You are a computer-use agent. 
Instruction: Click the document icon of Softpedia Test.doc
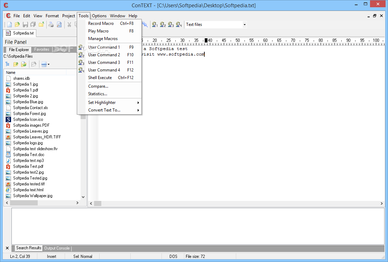pos(8,155)
